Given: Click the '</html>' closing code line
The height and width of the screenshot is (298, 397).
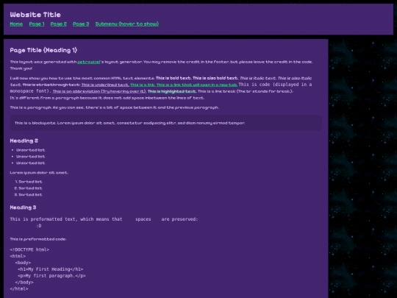Looking at the screenshot, I should (19, 288).
